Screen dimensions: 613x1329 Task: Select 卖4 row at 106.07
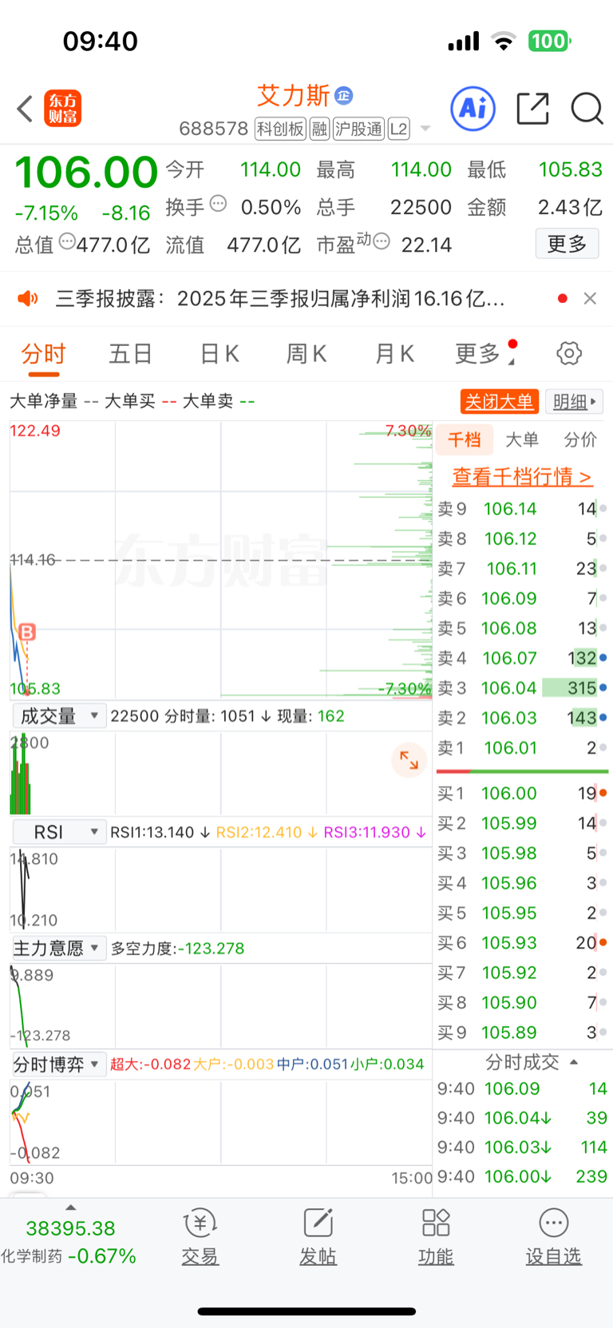[x=522, y=659]
